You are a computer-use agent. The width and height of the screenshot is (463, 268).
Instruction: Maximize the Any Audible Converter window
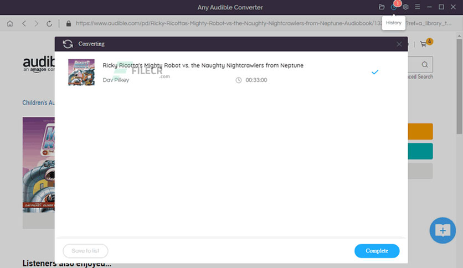tap(441, 7)
